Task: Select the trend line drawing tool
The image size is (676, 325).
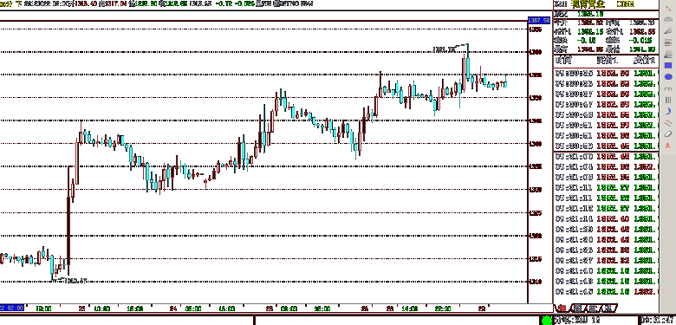Action: point(668,8)
